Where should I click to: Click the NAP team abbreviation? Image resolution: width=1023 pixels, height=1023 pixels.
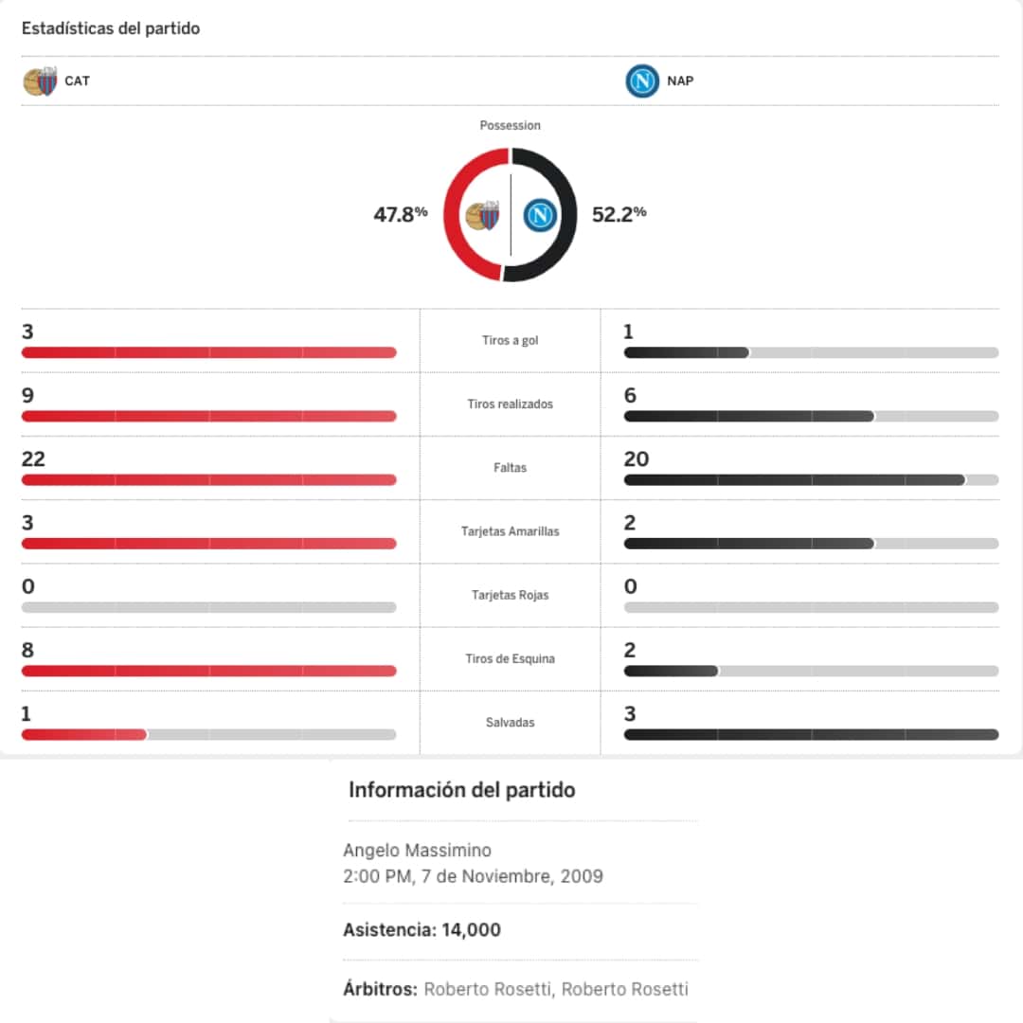coord(680,81)
